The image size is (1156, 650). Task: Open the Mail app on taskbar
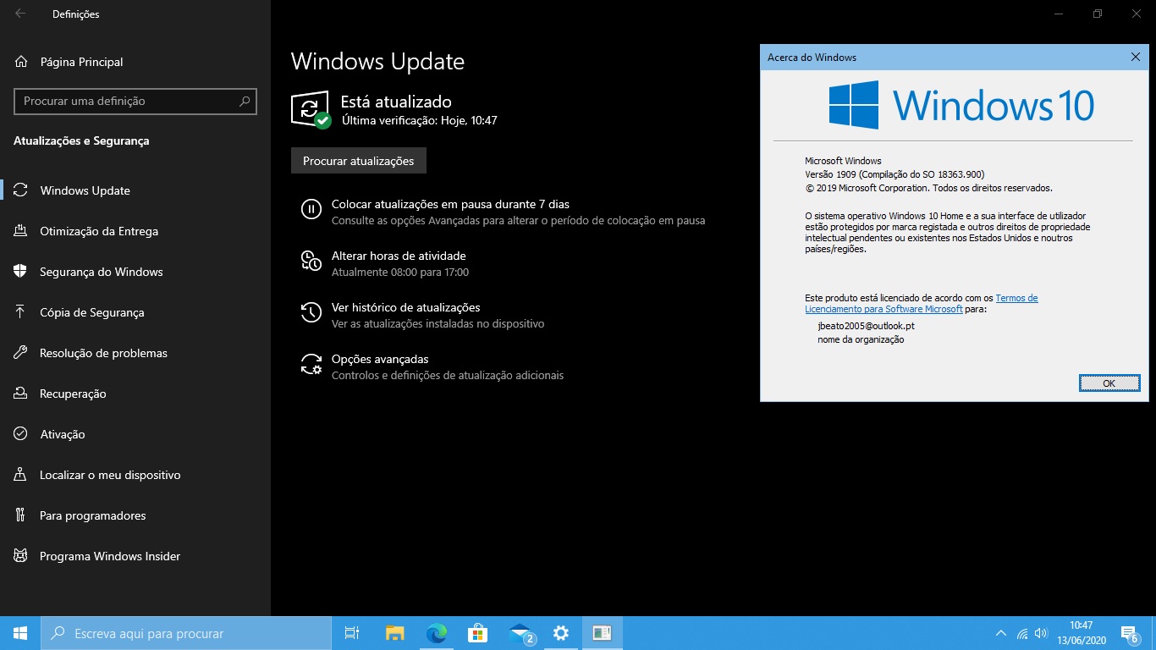(x=520, y=633)
